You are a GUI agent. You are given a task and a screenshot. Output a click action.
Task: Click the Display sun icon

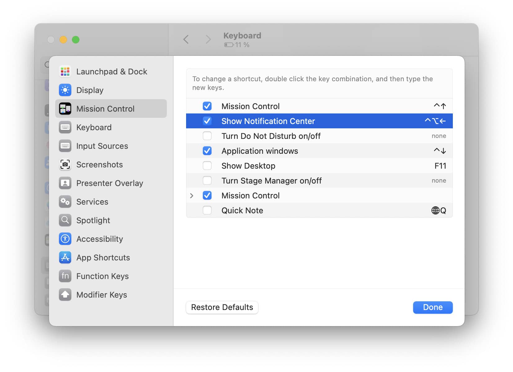65,90
